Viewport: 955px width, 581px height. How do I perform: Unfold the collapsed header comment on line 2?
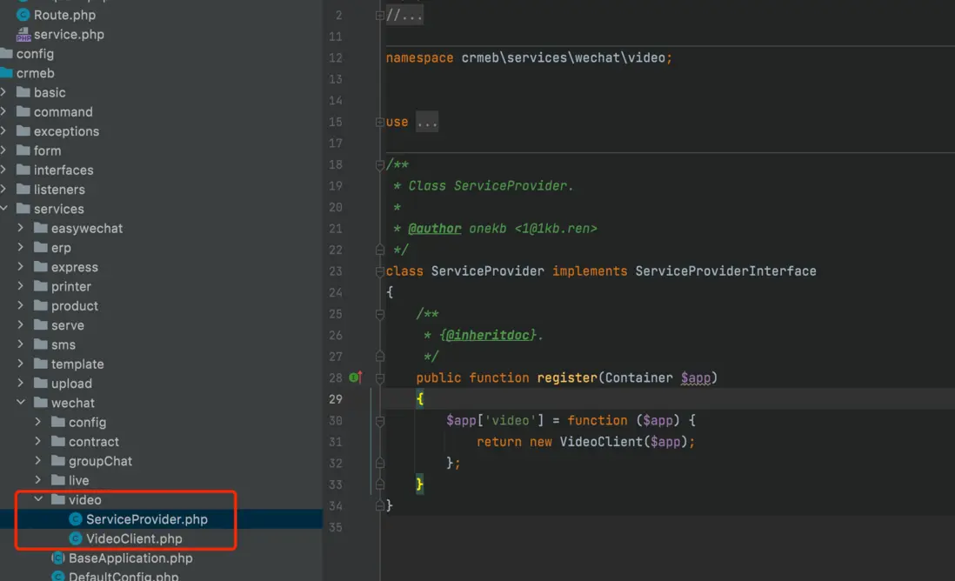tap(379, 16)
